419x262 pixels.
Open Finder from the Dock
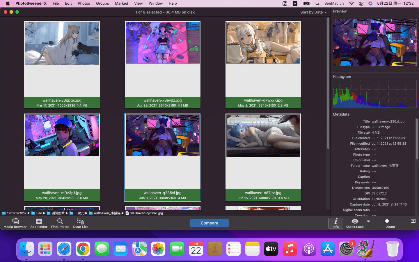point(26,249)
